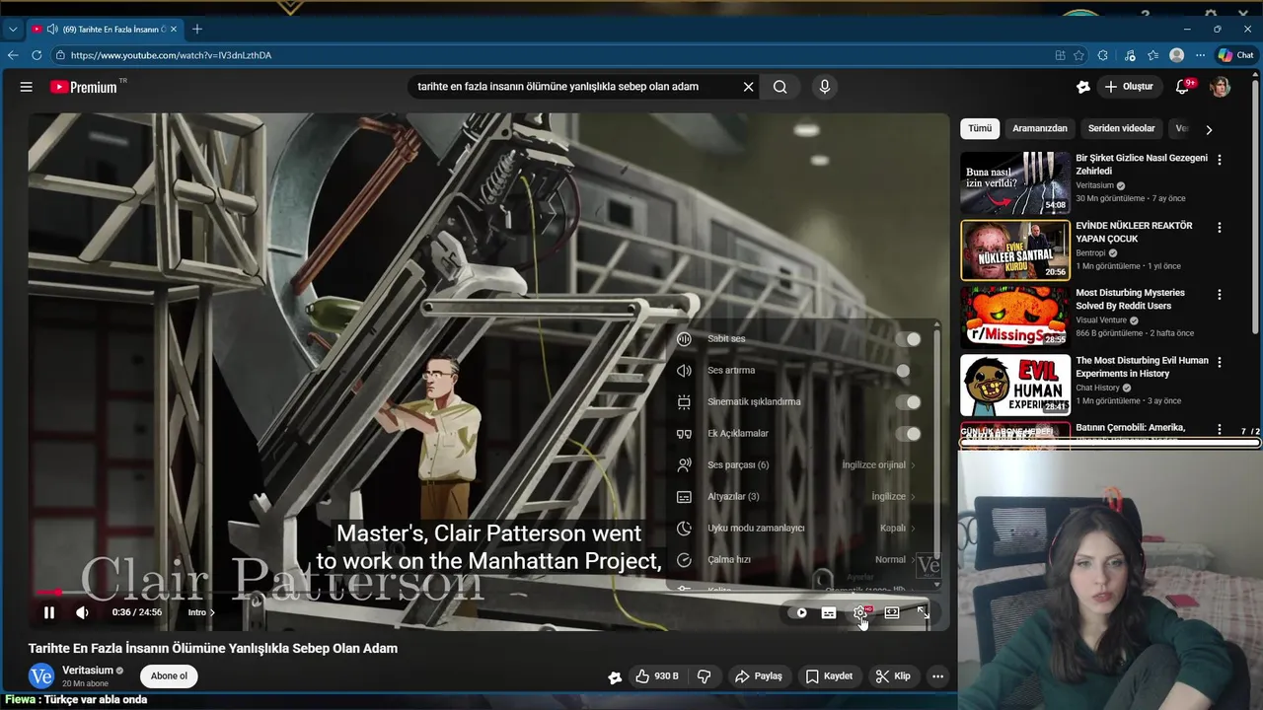
Task: Click the split screen icon in address bar
Action: click(1060, 55)
